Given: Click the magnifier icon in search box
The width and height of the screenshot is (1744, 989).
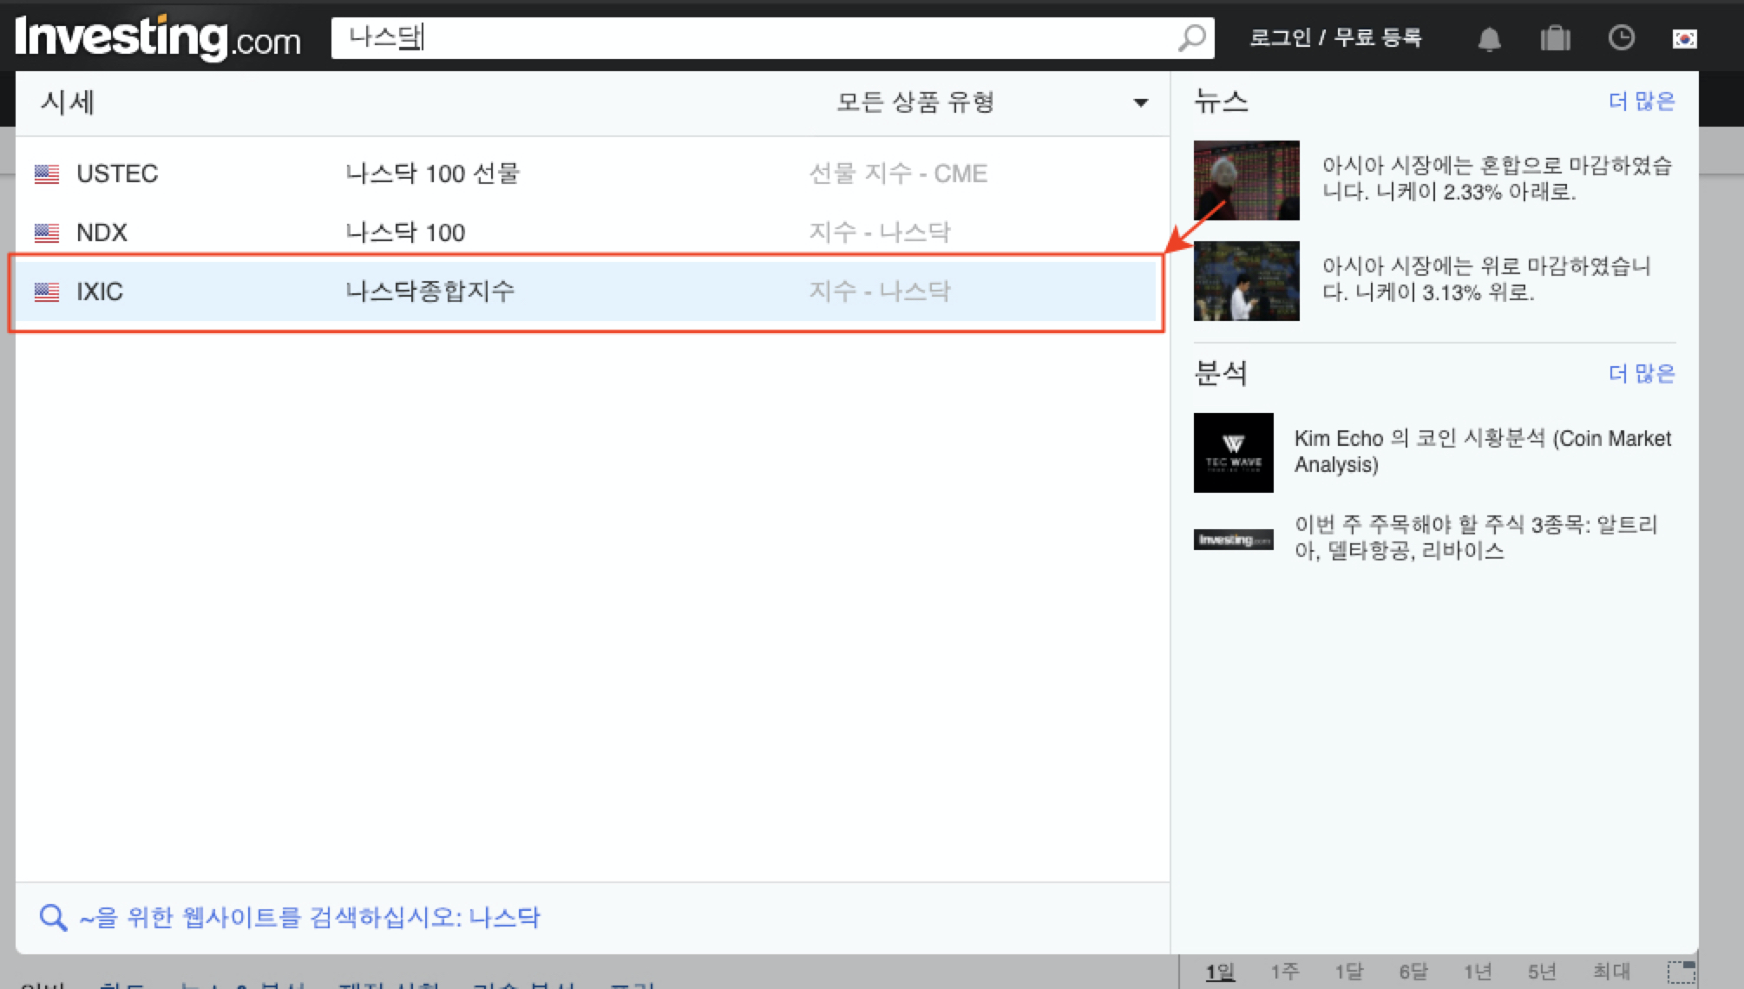Looking at the screenshot, I should 1192,37.
